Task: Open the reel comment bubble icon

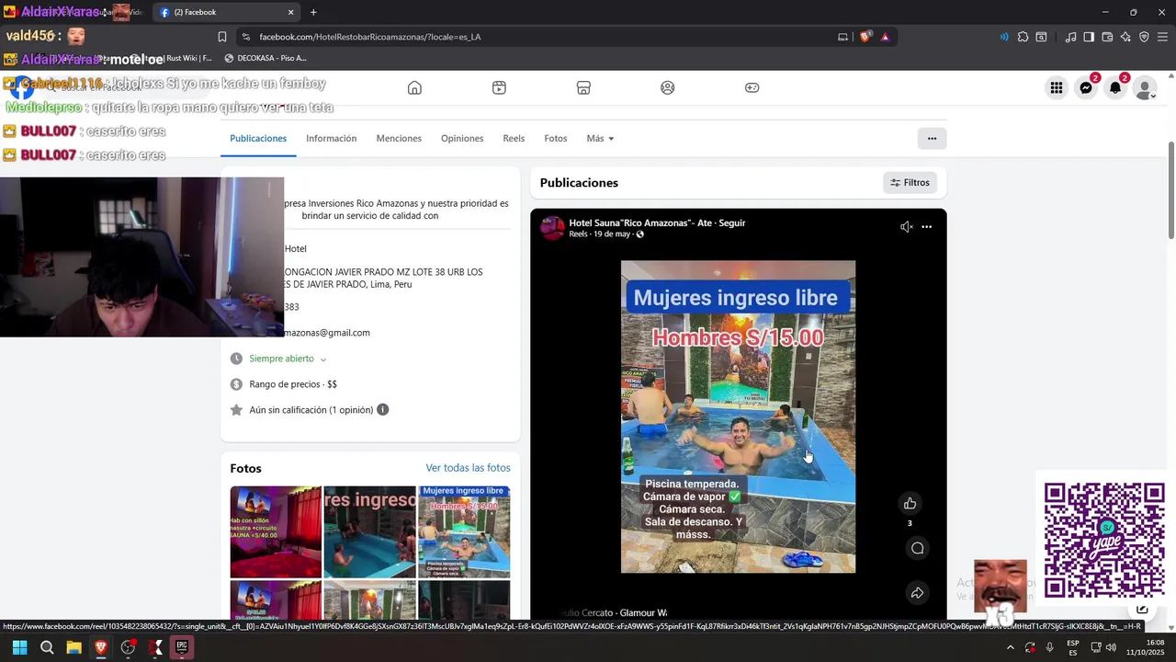Action: point(917,548)
